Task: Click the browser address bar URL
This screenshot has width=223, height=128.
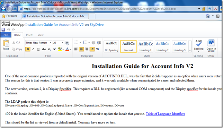Action: 100,9
